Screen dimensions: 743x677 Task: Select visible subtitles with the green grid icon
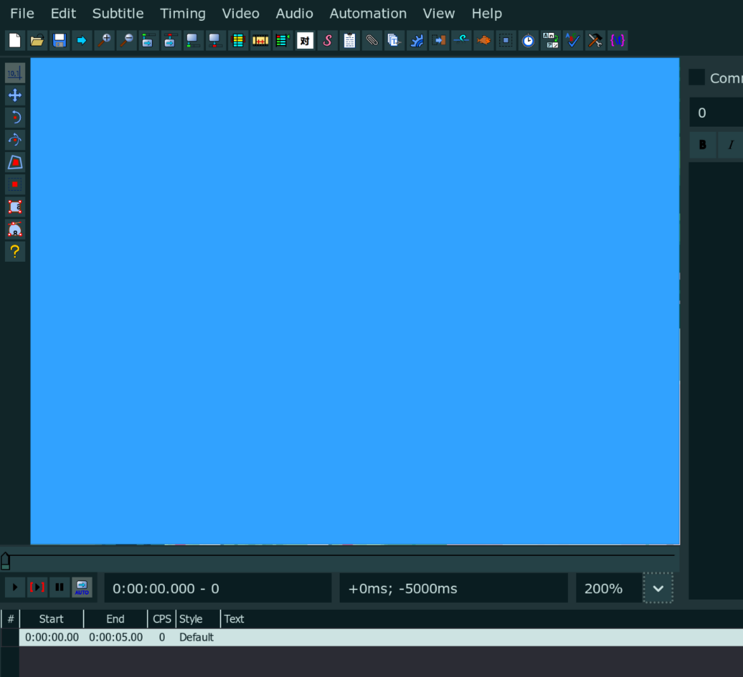coord(238,41)
